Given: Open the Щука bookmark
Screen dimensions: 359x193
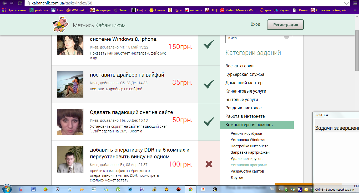Looking at the screenshot, I should pyautogui.click(x=175, y=10).
